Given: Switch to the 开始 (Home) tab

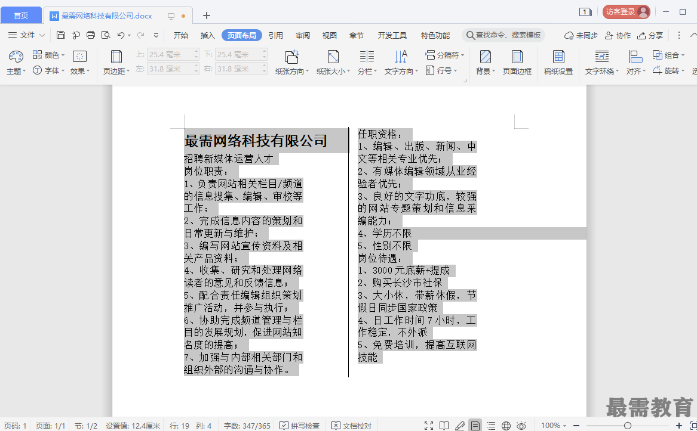Looking at the screenshot, I should point(180,35).
